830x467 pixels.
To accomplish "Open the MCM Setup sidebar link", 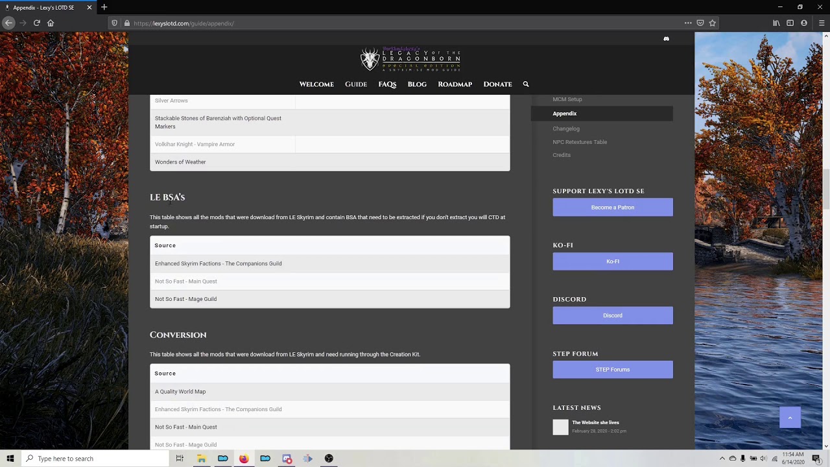I will tap(567, 99).
